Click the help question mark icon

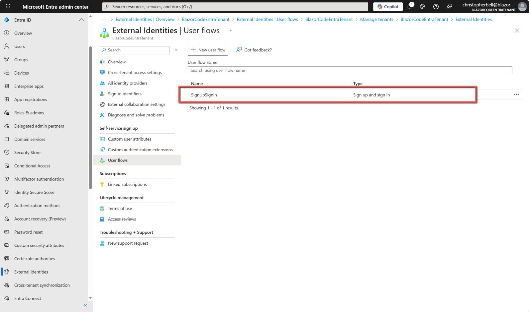point(436,7)
